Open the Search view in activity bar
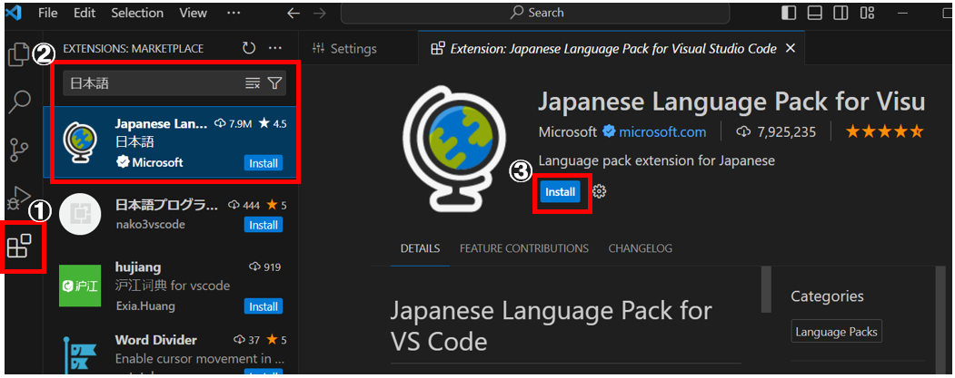The width and height of the screenshot is (955, 378). pyautogui.click(x=19, y=102)
